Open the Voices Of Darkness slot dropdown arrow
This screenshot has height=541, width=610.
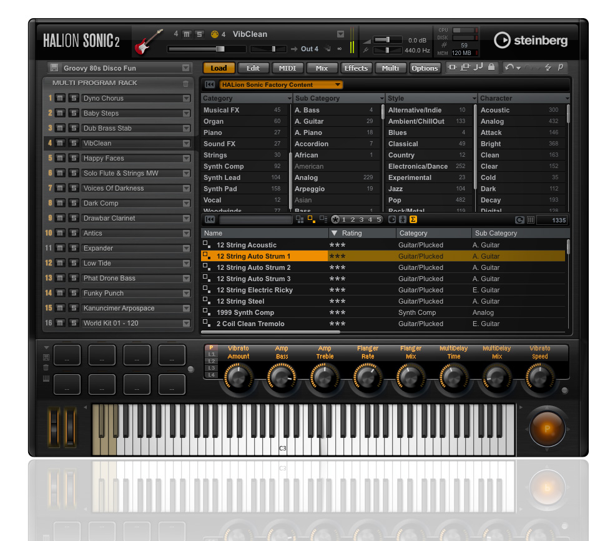[186, 189]
